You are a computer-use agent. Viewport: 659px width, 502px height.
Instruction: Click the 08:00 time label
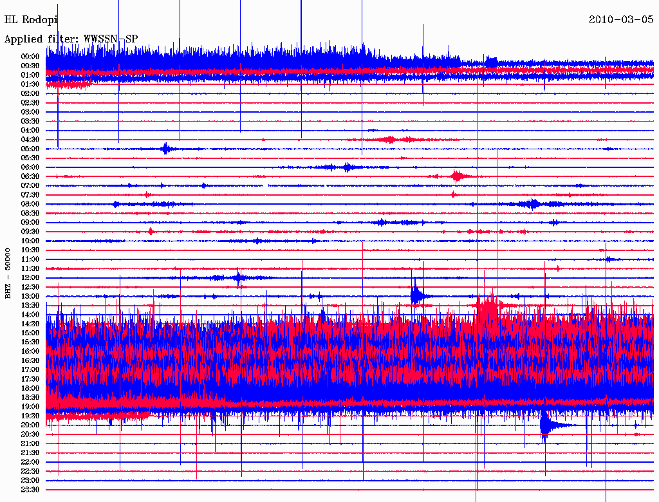(x=30, y=204)
